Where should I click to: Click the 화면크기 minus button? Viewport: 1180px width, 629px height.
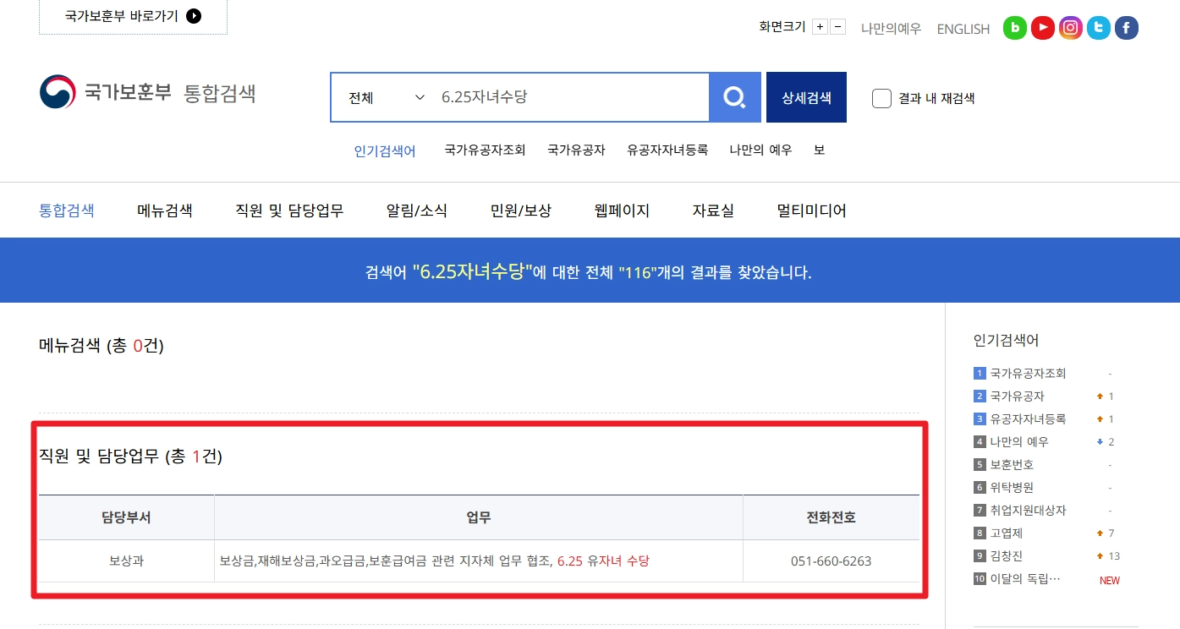[837, 26]
